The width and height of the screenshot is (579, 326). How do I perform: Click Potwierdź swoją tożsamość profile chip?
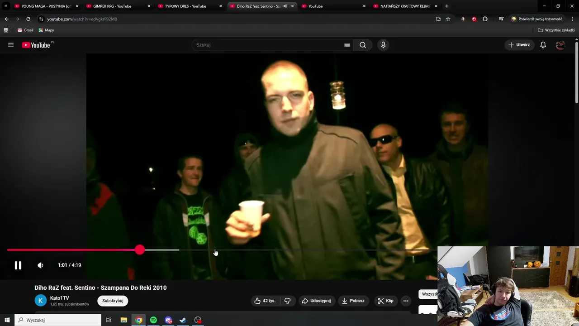click(x=537, y=19)
